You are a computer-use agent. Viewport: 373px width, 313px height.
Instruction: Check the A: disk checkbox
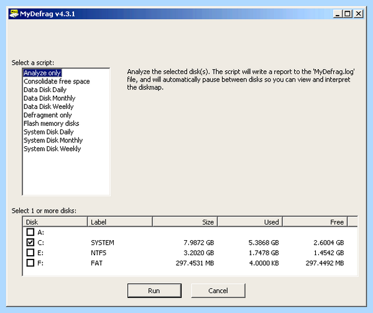30,232
